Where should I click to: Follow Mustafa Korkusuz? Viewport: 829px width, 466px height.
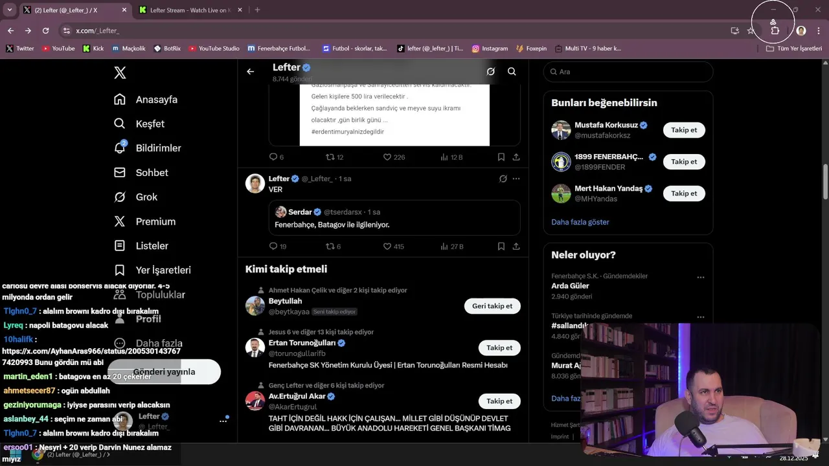pos(684,130)
